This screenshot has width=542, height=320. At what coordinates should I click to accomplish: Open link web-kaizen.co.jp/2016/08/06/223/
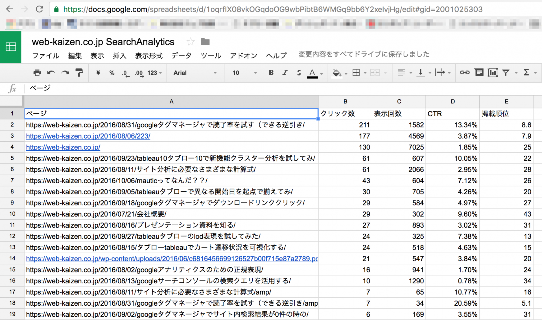tap(88, 136)
